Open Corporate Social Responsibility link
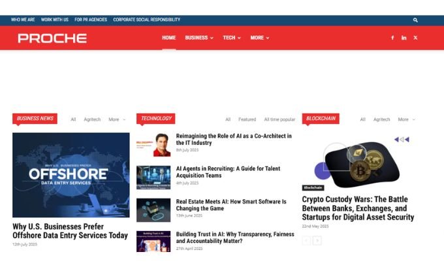This screenshot has height=267, width=444. pos(146,20)
